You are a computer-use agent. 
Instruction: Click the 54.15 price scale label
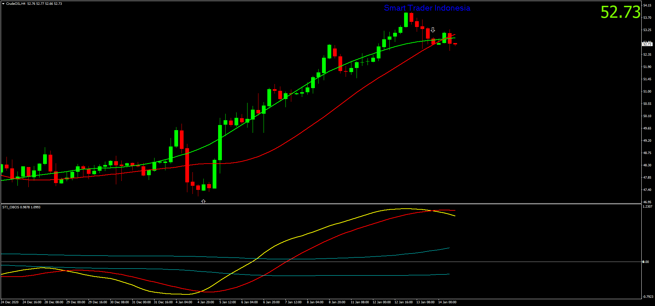647,5
